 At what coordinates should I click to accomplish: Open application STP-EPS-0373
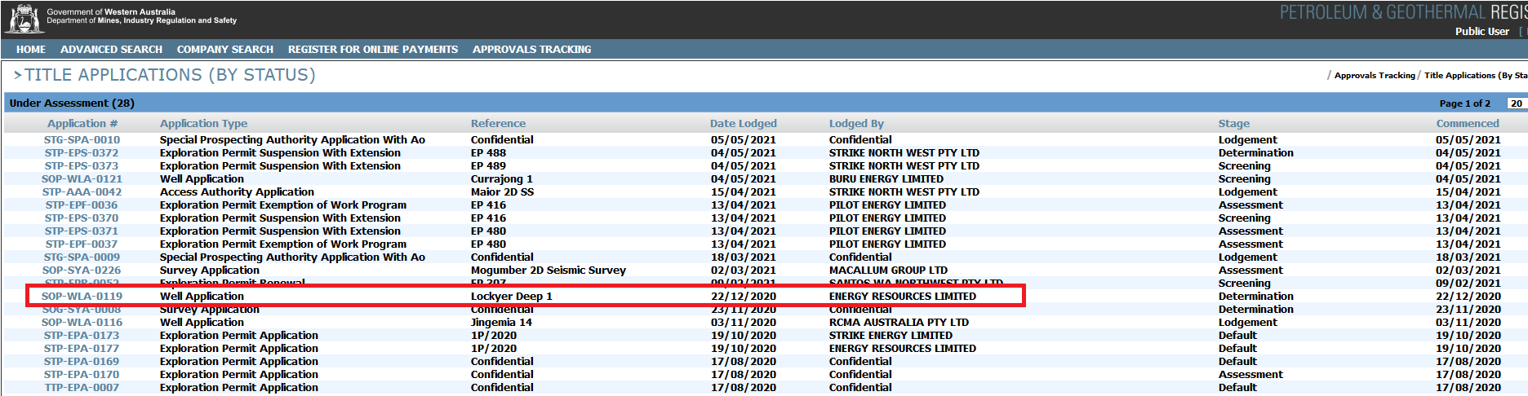tap(82, 166)
